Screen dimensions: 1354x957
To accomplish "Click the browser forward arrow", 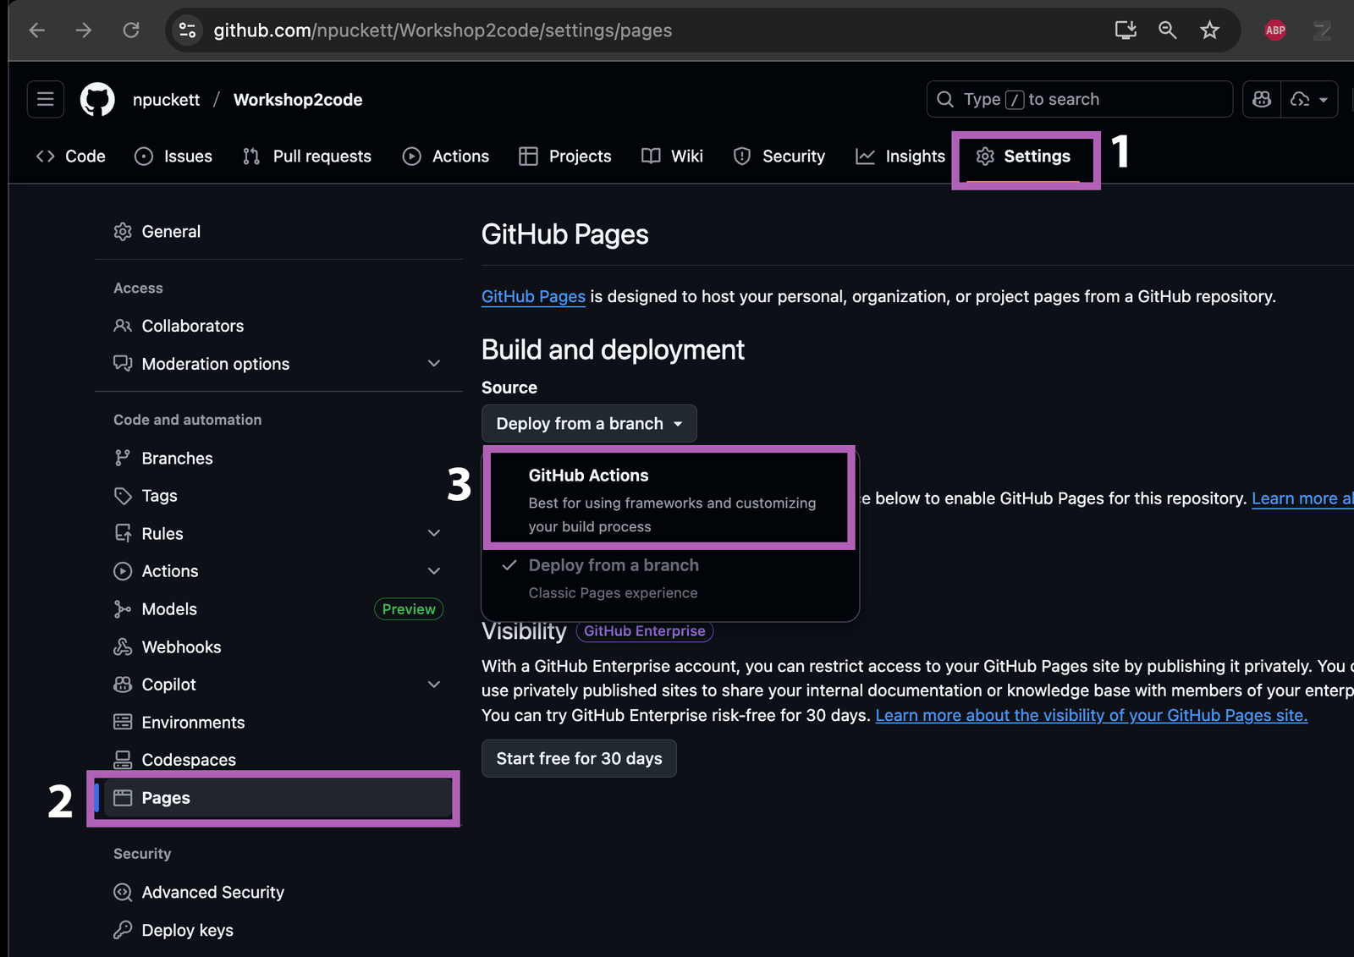I will (x=84, y=30).
